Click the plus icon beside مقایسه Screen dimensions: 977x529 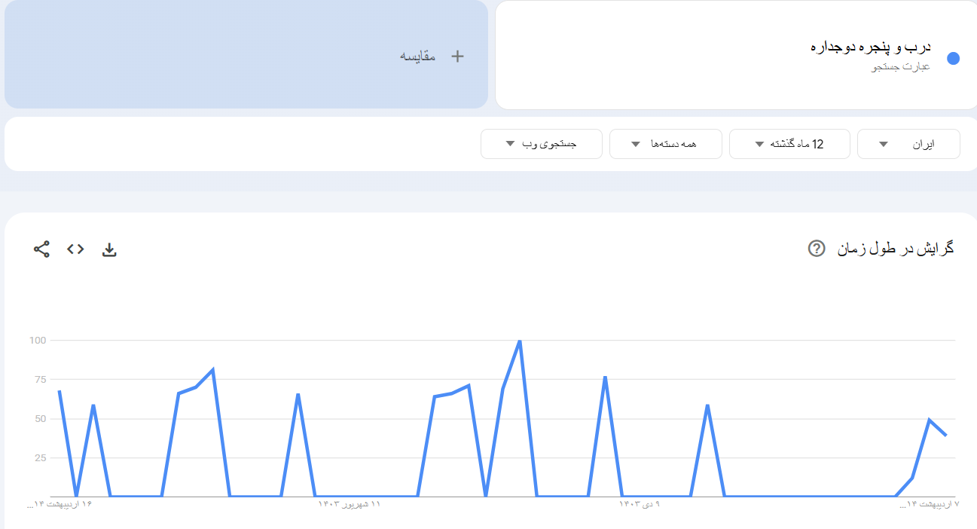click(x=457, y=56)
